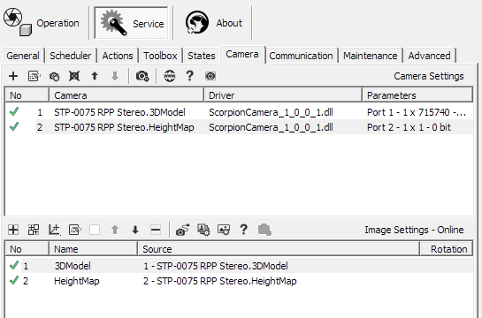The width and height of the screenshot is (482, 318).
Task: Open the Maintenance tab
Action: pos(370,56)
